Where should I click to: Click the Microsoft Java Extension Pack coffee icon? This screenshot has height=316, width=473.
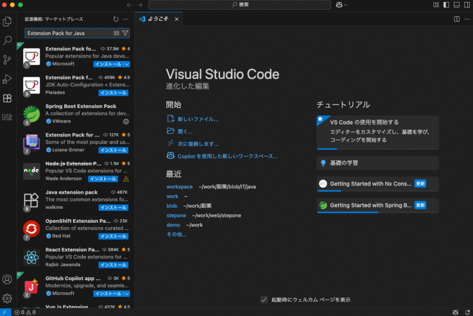31,57
